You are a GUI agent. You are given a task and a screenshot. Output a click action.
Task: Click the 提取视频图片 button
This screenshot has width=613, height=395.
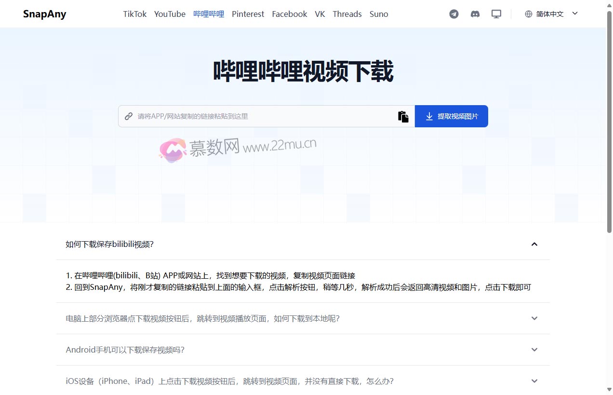pyautogui.click(x=451, y=116)
